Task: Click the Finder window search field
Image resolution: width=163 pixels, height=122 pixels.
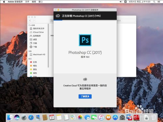Action: point(126,20)
